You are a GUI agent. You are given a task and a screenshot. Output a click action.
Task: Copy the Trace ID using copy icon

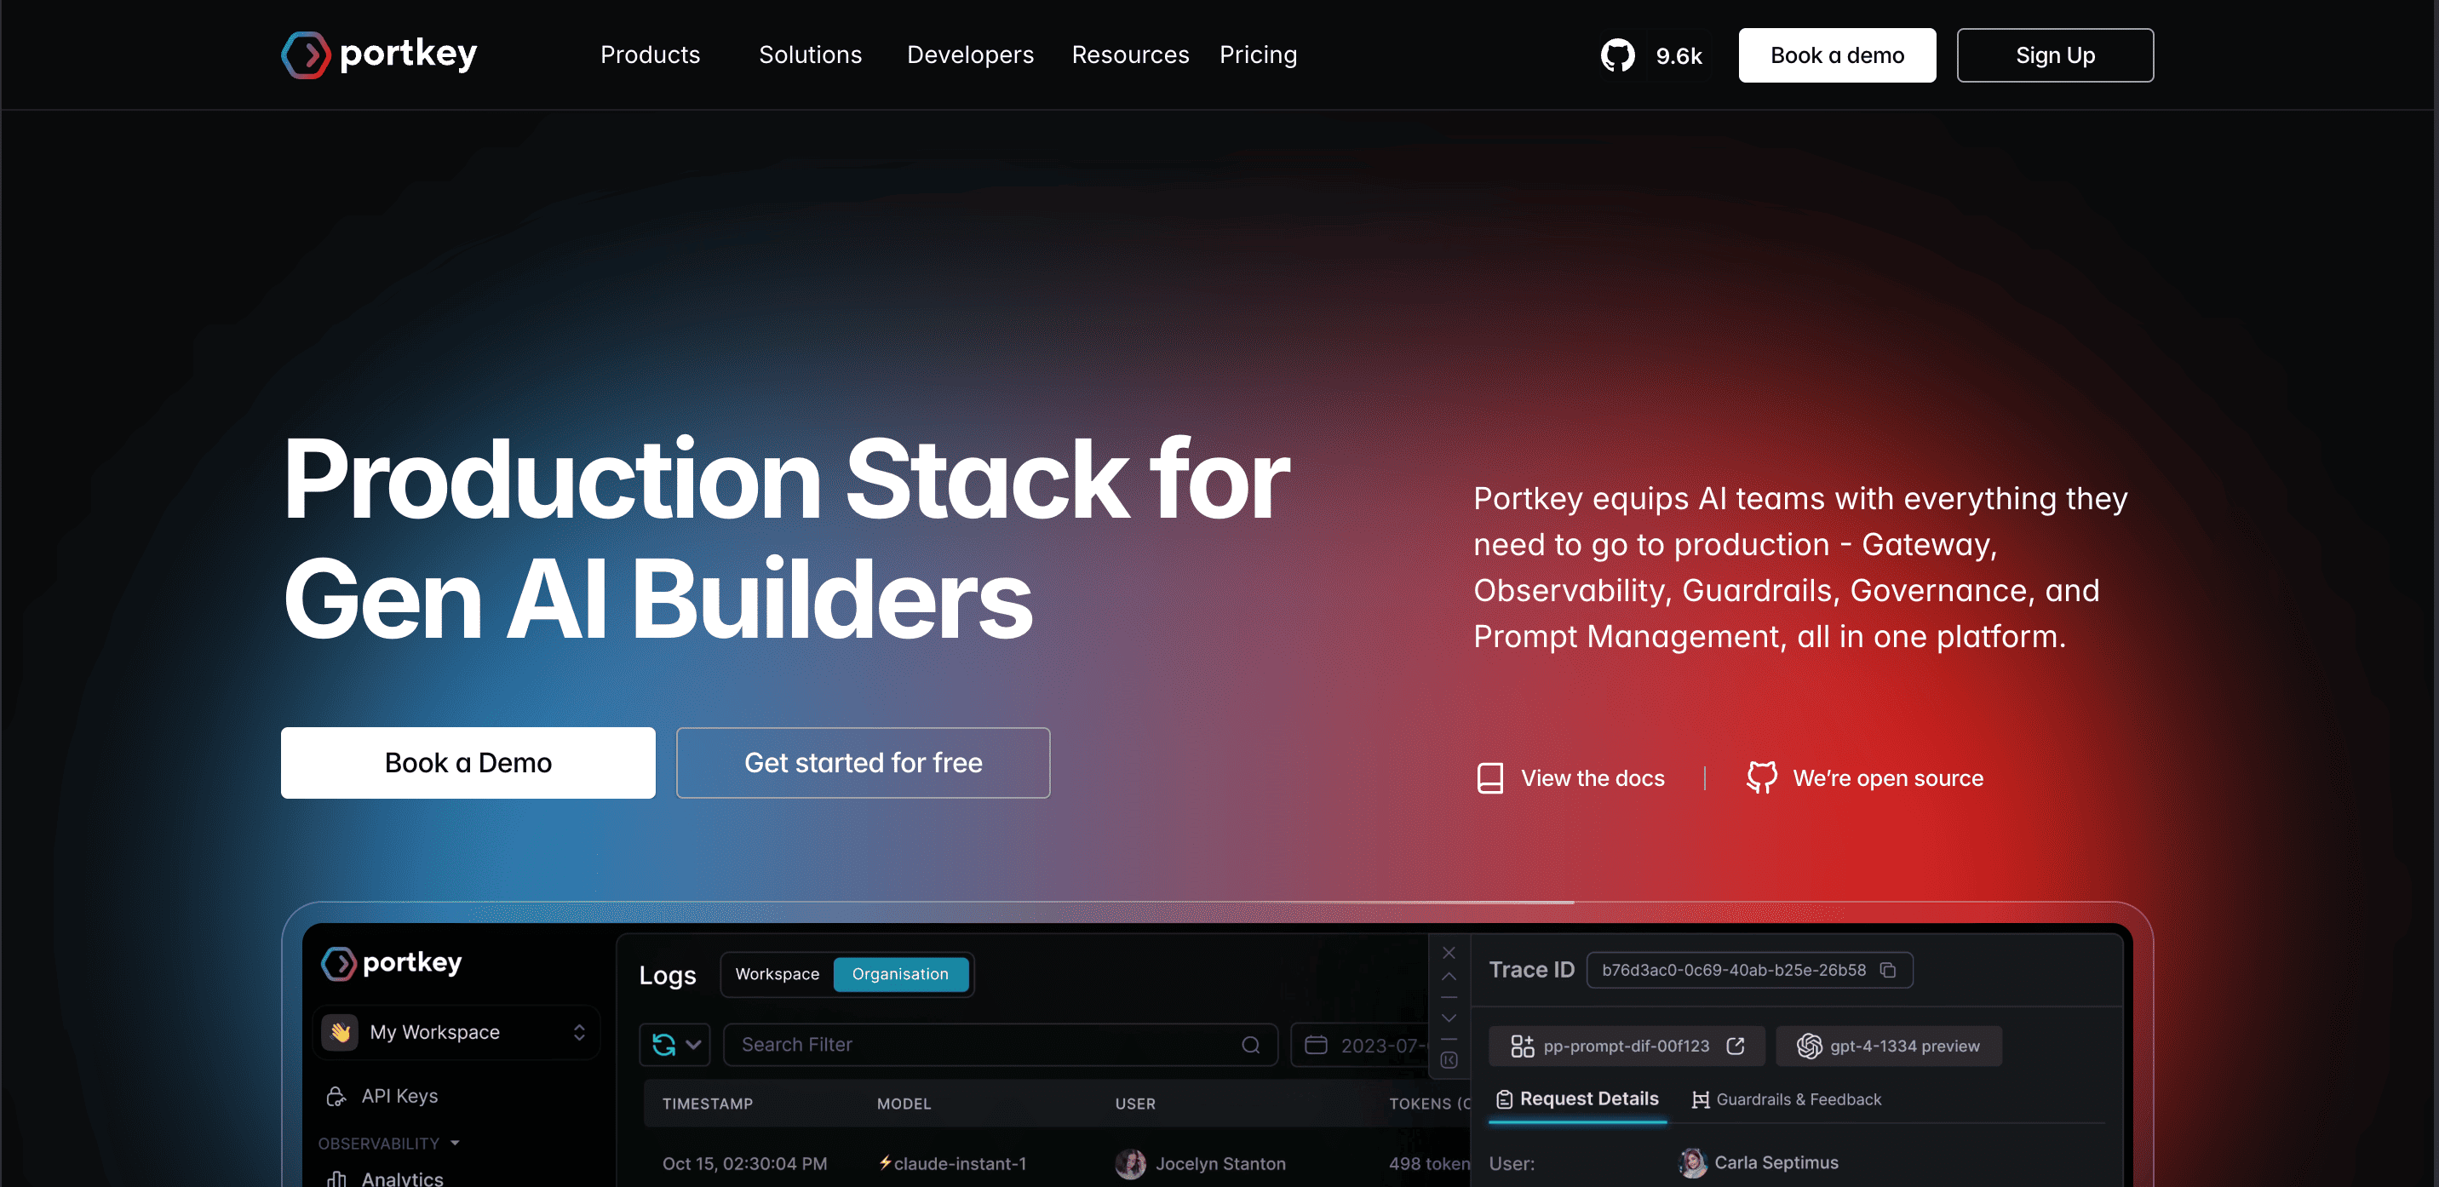(1888, 969)
